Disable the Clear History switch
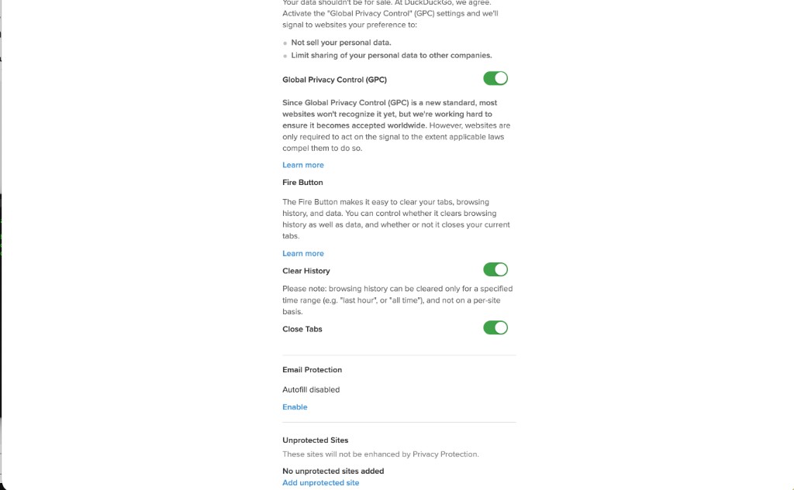794x490 pixels. pos(495,269)
